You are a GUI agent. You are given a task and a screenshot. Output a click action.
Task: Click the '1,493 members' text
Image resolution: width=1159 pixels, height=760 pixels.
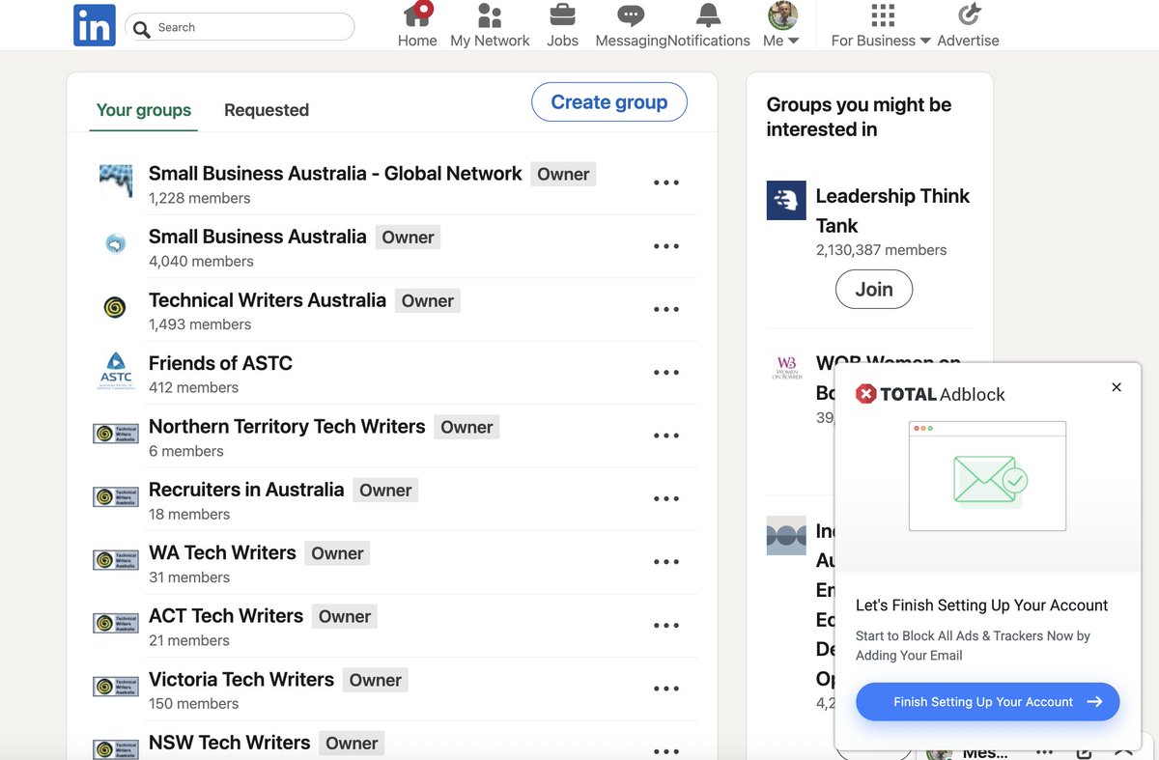pyautogui.click(x=199, y=324)
